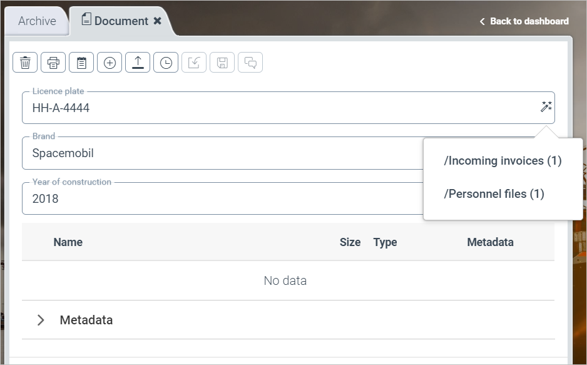Click the magic wand icon in Licence plate

pyautogui.click(x=546, y=107)
